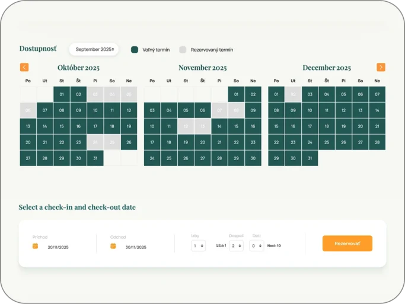405x304 pixels.
Task: Pick December 12 as a date
Action: coord(343,110)
